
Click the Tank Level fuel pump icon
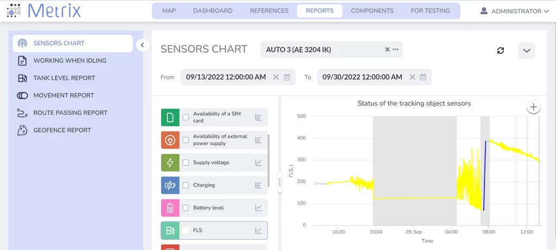coord(22,78)
